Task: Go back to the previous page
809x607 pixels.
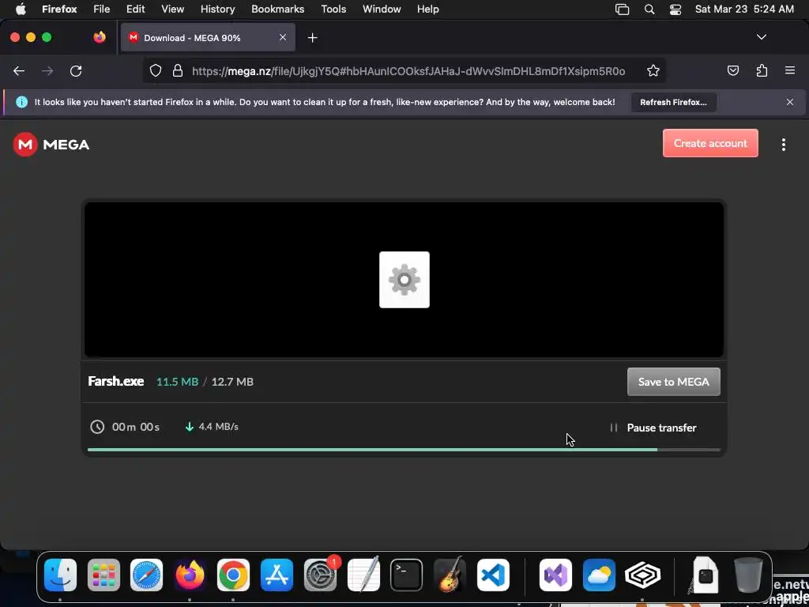Action: 19,70
